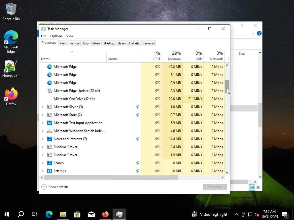Click the Runtime Broker icon with 2.4 MB
This screenshot has width=294, height=220.
[49, 147]
